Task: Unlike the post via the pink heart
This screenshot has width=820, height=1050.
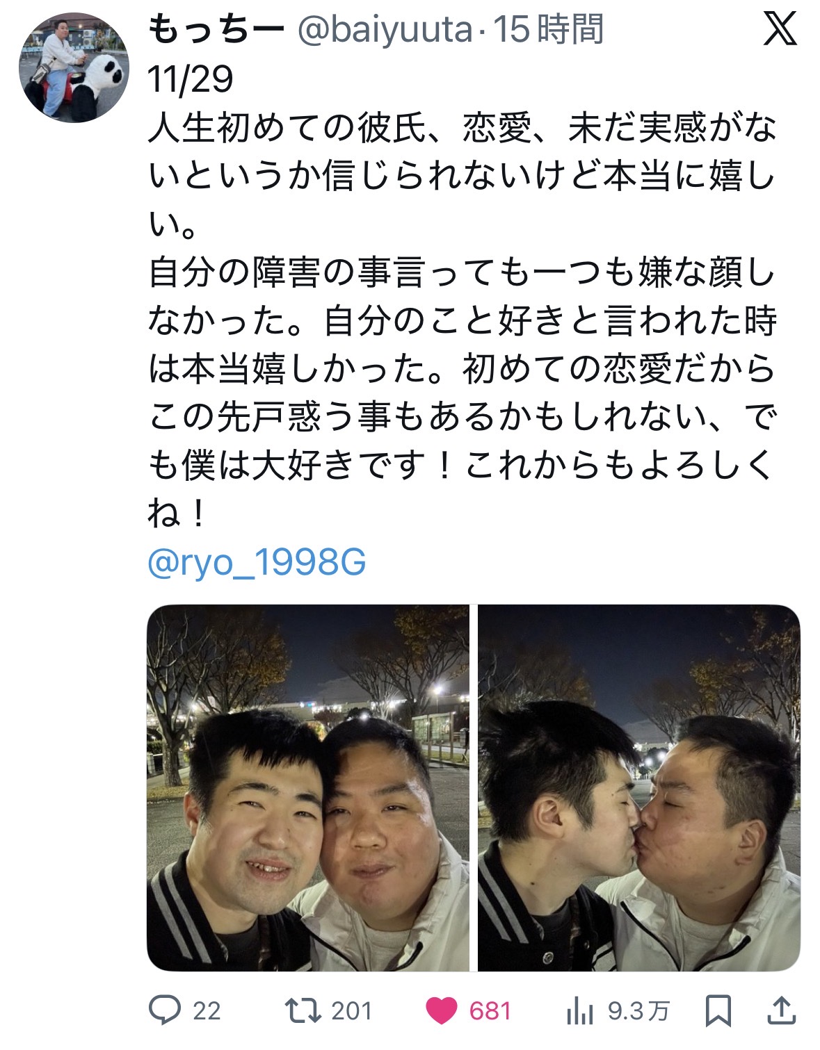Action: coord(441,1011)
